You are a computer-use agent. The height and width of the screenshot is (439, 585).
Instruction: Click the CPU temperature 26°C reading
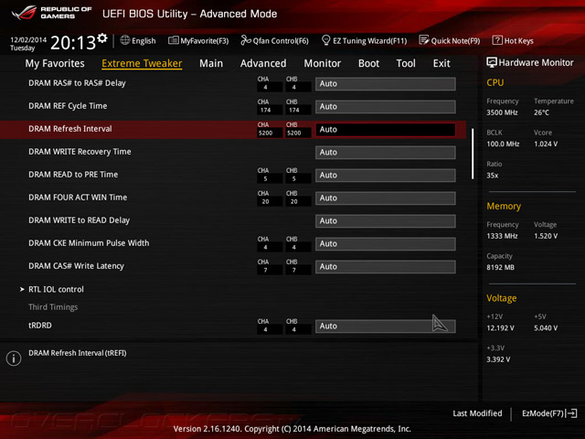click(x=541, y=112)
